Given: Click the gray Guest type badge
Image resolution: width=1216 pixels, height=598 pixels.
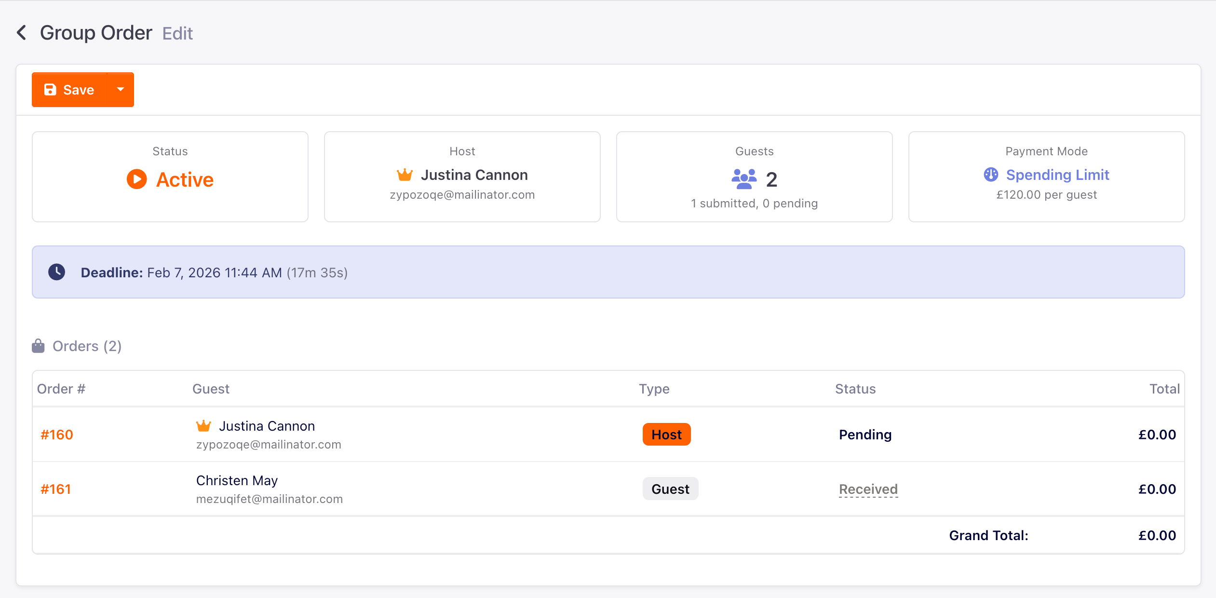Looking at the screenshot, I should coord(671,489).
